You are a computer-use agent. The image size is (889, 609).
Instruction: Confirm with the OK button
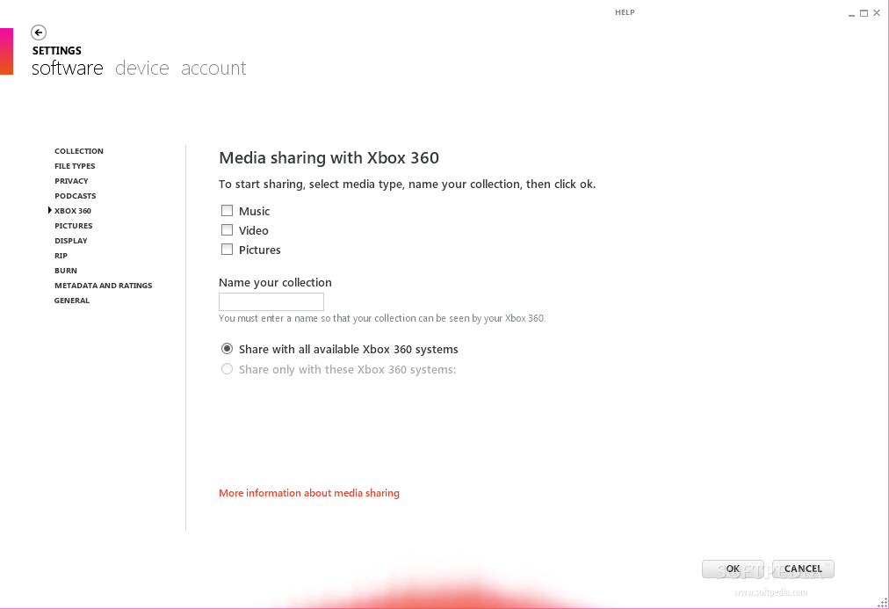733,569
